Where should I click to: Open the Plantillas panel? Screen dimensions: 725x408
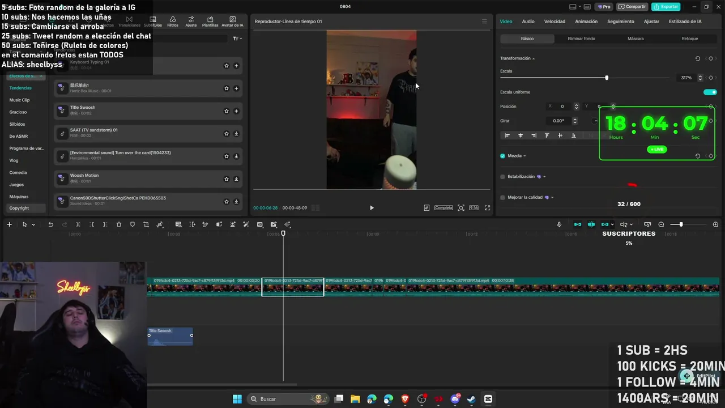(x=210, y=22)
